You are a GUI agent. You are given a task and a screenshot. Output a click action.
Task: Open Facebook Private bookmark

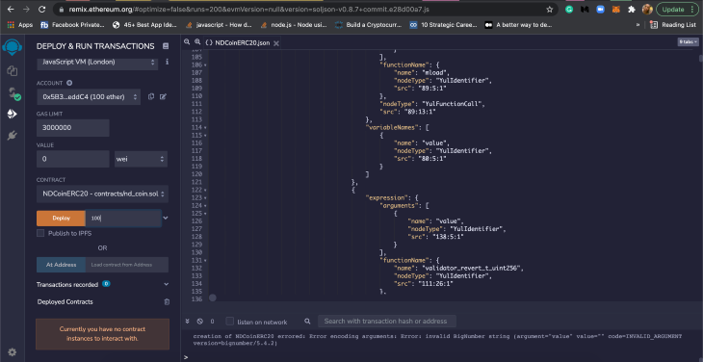(72, 25)
